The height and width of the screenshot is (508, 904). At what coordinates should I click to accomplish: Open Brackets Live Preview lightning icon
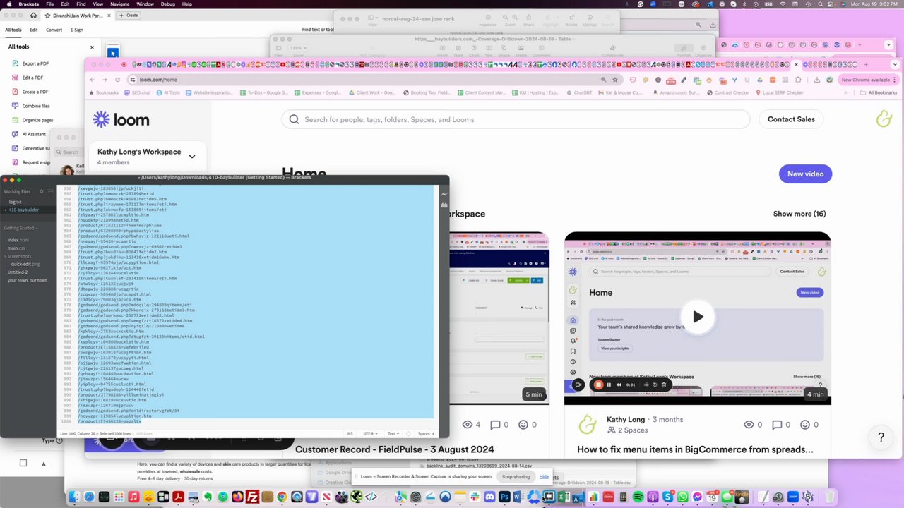[x=444, y=194]
